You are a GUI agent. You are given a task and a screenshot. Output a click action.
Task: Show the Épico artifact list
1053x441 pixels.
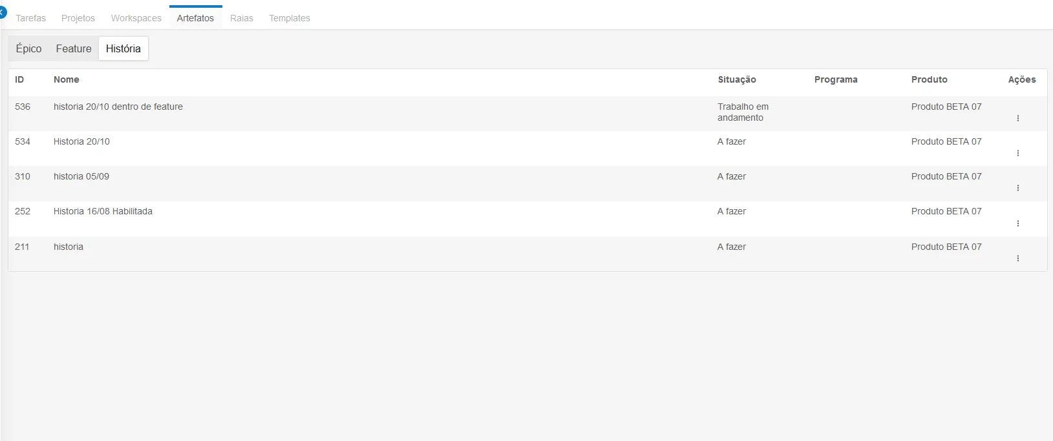tap(29, 48)
